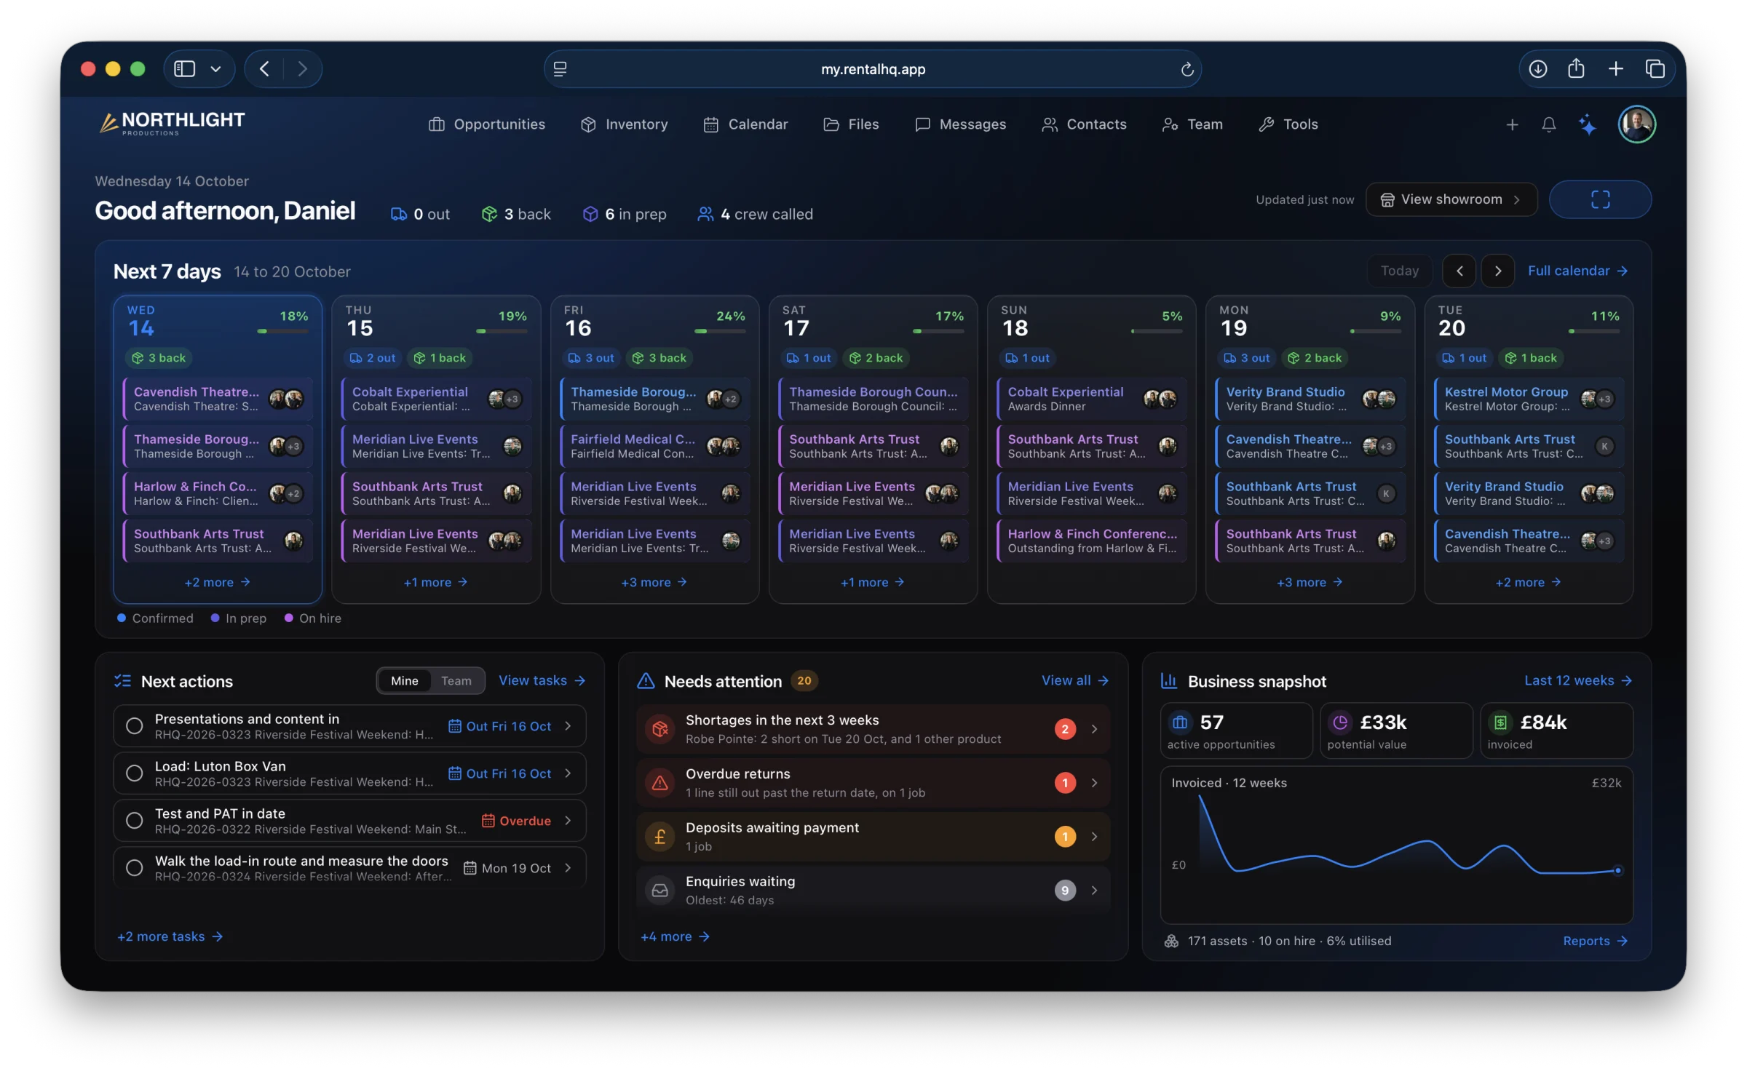Click the Shortages alert icon
Viewport: 1747px width, 1071px height.
point(659,729)
